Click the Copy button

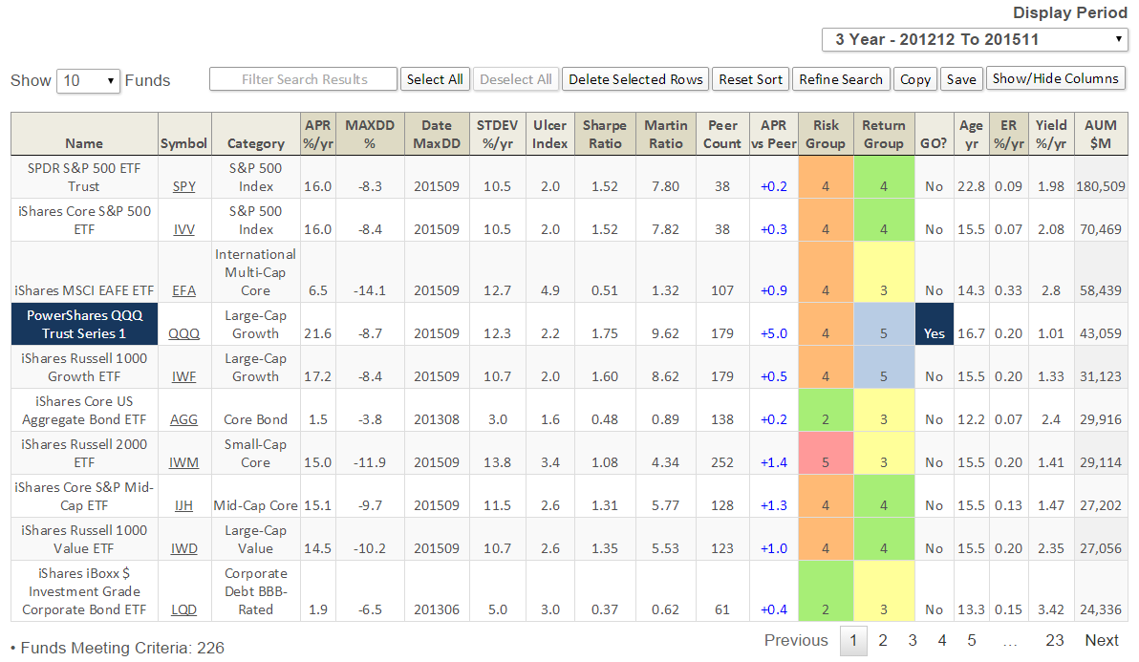915,79
